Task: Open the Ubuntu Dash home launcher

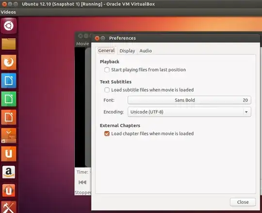Action: point(9,26)
